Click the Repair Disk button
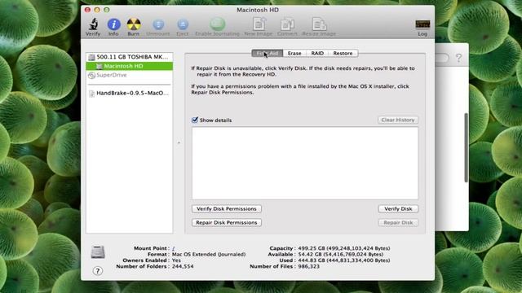Viewport: 522px width, 293px height. click(398, 222)
